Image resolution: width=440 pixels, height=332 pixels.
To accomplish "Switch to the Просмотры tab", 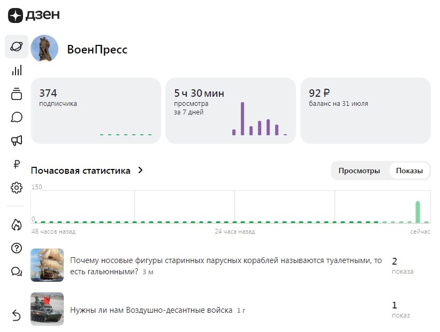I will click(359, 171).
